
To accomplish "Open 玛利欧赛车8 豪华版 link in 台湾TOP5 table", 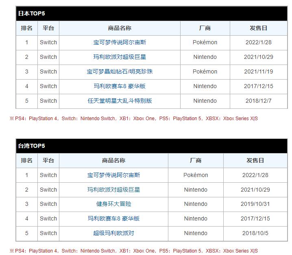I will [113, 218].
